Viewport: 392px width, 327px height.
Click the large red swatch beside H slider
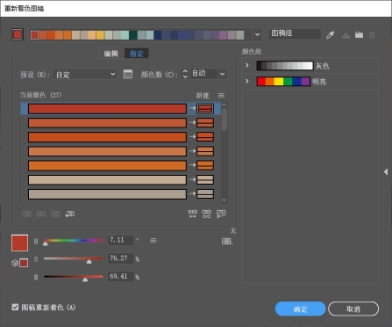[x=19, y=243]
